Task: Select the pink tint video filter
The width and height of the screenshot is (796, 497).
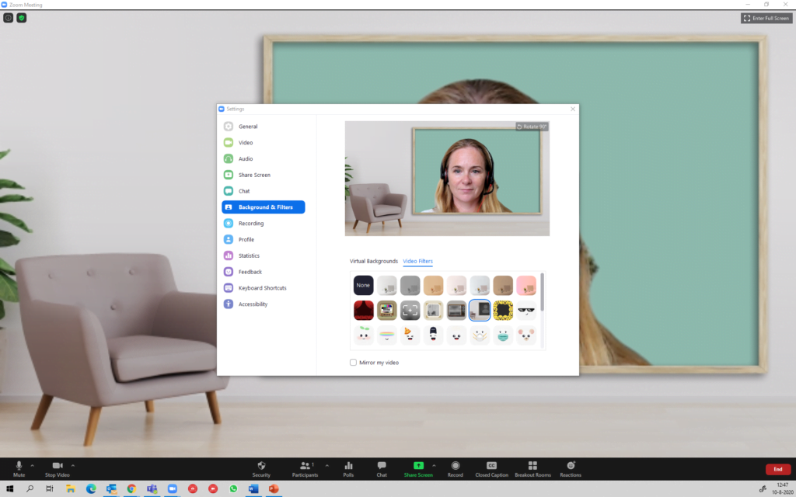Action: 526,285
